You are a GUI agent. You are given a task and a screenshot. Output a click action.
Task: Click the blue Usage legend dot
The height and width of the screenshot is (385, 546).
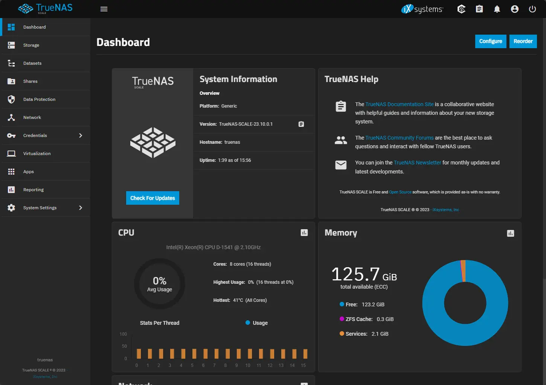248,323
